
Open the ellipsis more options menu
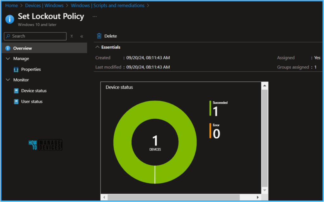click(95, 16)
